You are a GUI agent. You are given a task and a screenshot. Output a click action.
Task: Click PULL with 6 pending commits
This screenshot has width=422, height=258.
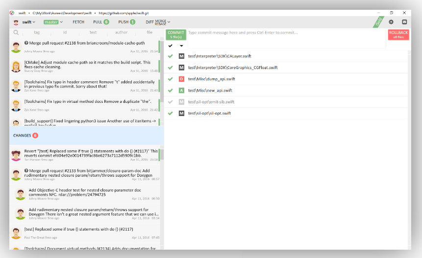[x=100, y=22]
